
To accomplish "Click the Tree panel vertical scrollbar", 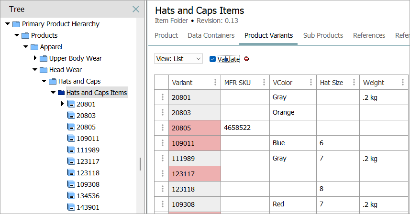I will pyautogui.click(x=140, y=164).
